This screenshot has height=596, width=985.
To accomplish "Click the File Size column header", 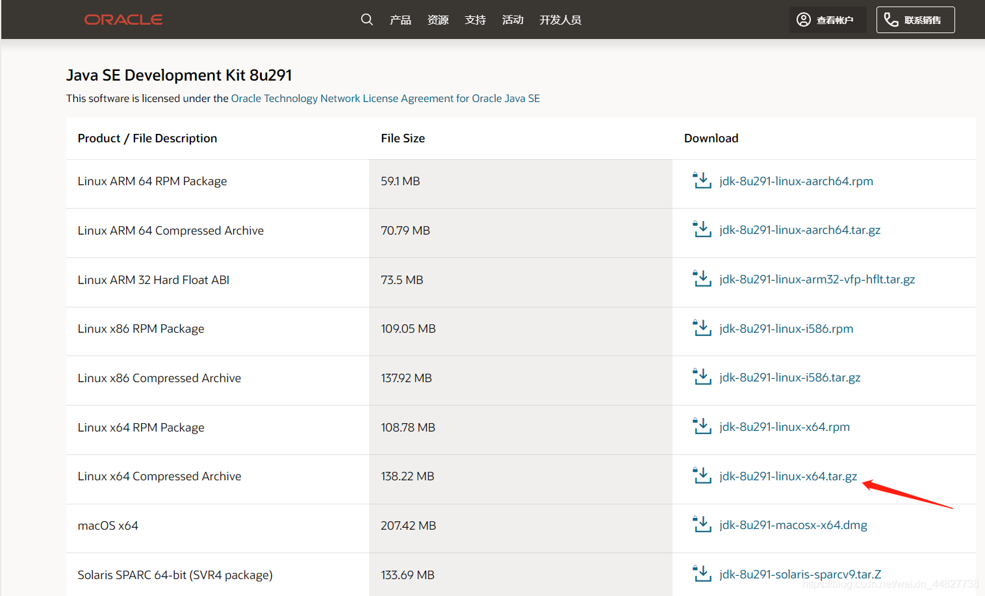I will (x=403, y=138).
